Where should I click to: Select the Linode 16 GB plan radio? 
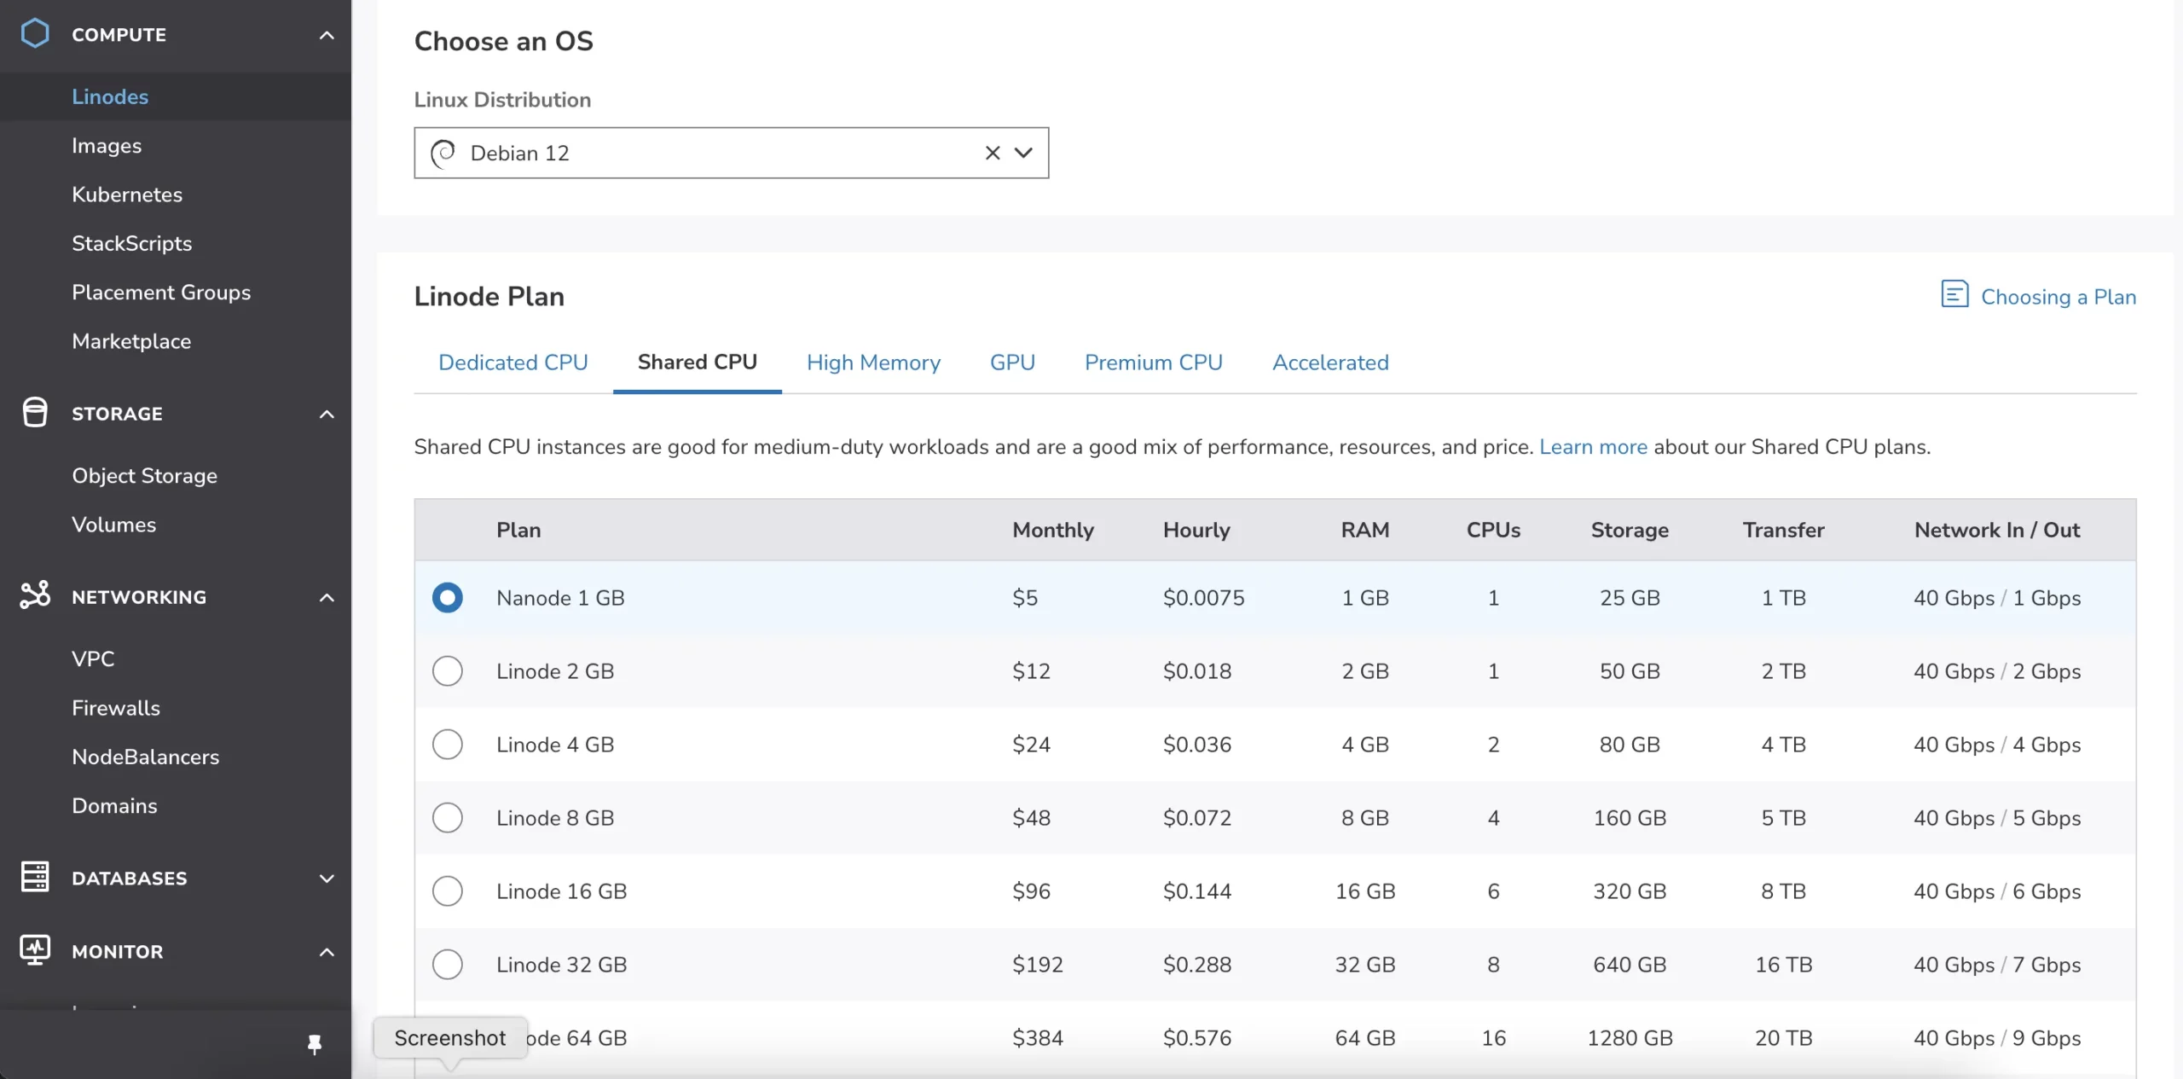click(x=448, y=891)
